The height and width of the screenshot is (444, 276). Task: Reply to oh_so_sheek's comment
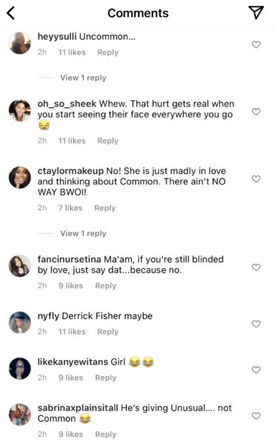(x=108, y=141)
